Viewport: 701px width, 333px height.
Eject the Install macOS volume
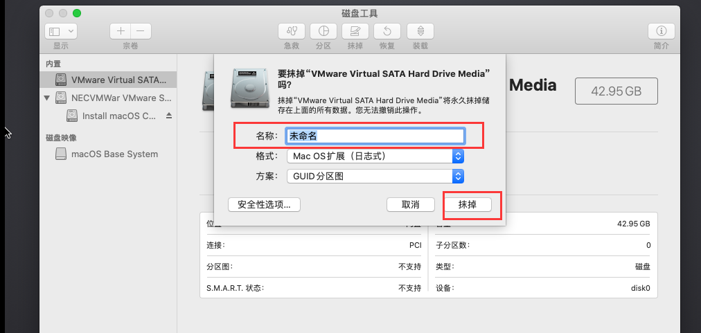click(x=168, y=116)
